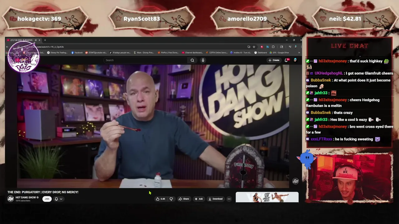The width and height of the screenshot is (399, 224).
Task: Open Channel dashboard bookmark
Action: 192,53
